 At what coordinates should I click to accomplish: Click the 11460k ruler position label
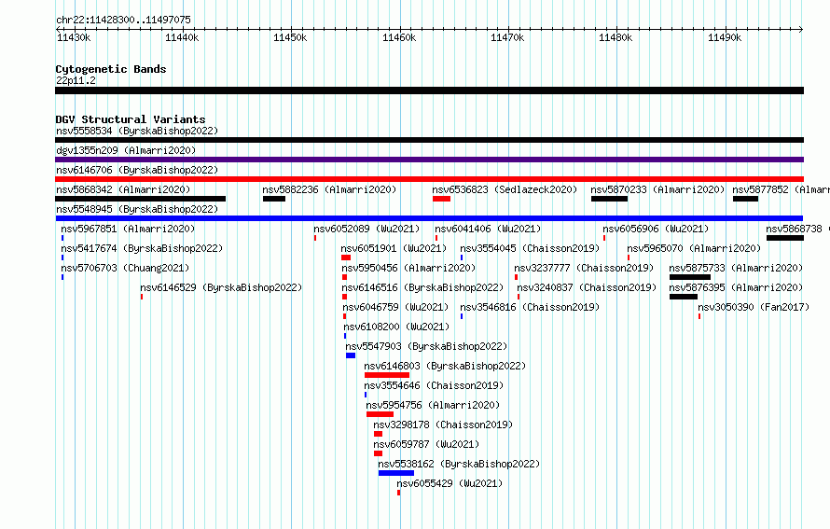(x=400, y=38)
